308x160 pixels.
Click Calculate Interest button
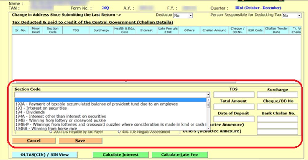tap(120, 155)
